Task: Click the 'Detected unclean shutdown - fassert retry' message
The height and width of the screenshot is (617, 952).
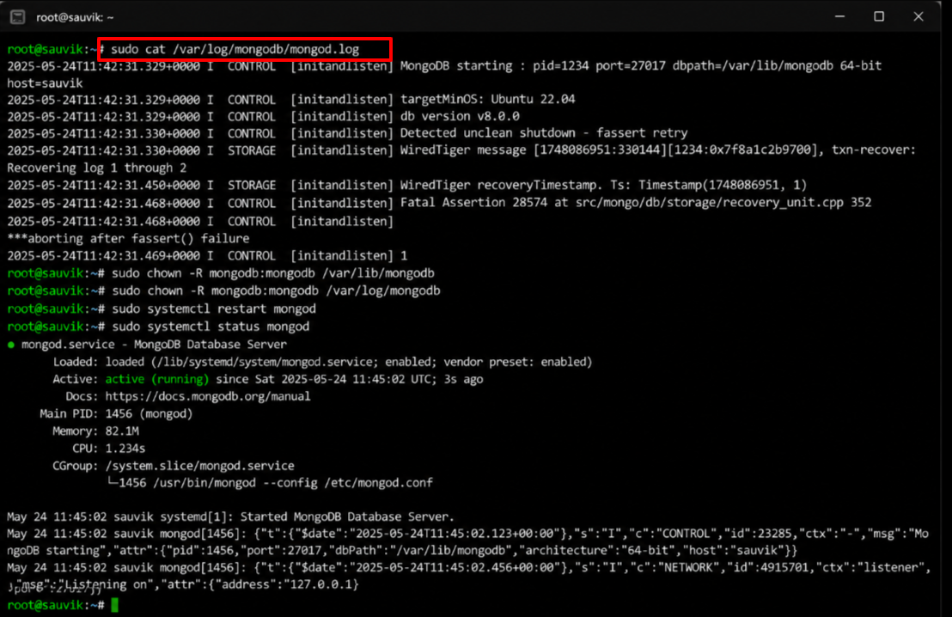Action: 544,133
